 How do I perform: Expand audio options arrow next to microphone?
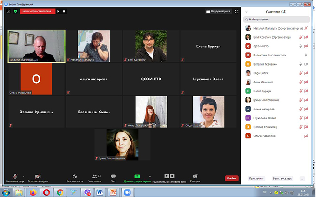tap(23, 176)
